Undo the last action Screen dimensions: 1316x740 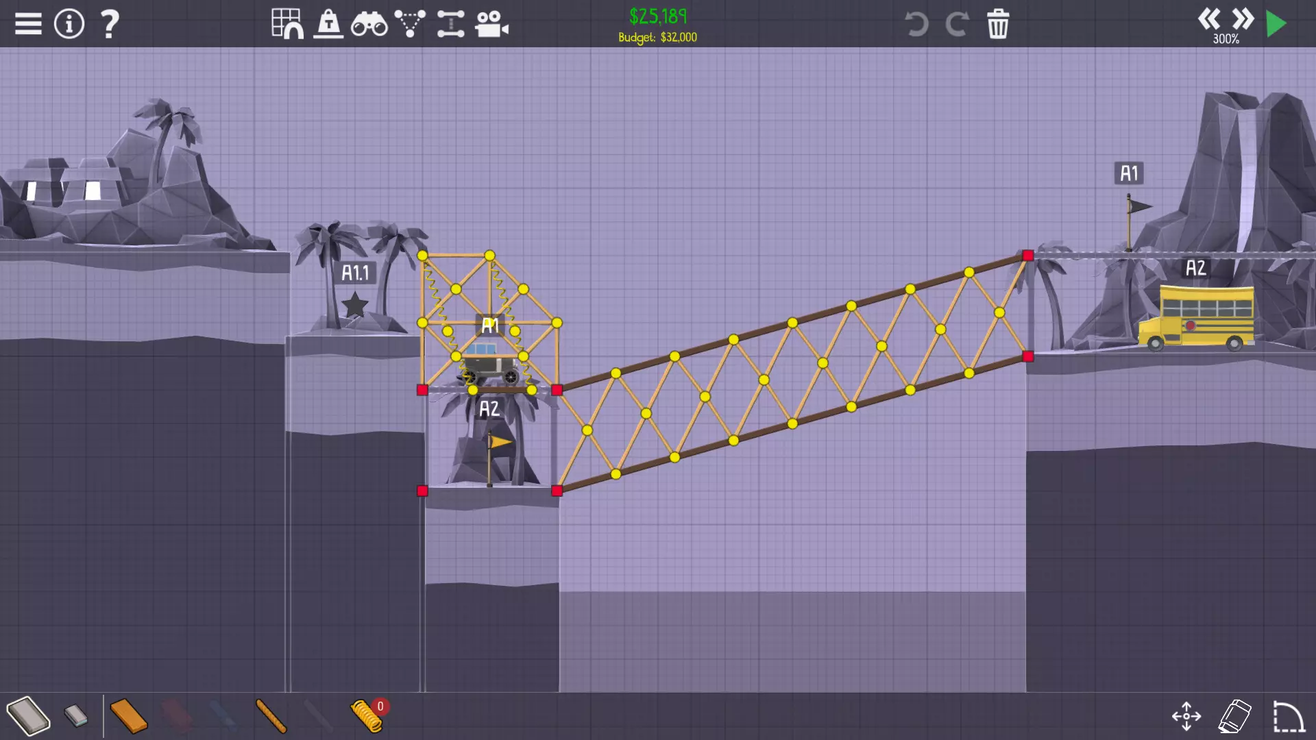pyautogui.click(x=916, y=24)
